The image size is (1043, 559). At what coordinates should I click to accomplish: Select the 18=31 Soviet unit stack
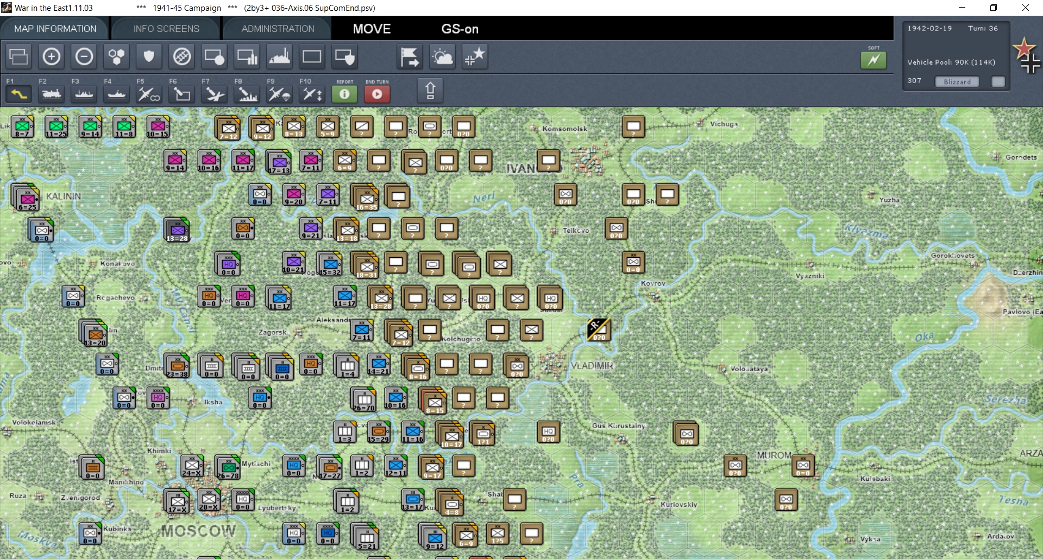(x=366, y=265)
